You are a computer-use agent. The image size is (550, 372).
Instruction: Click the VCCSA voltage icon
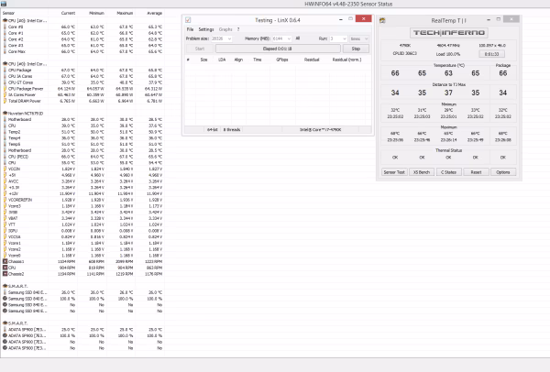[x=5, y=236]
